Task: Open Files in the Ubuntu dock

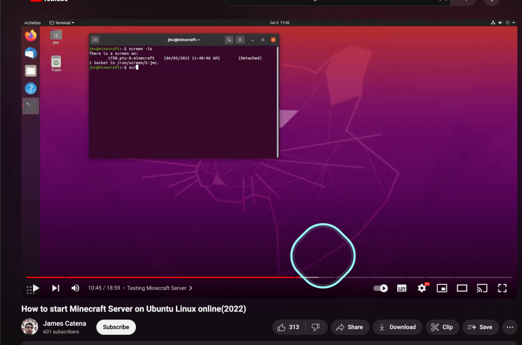Action: click(31, 71)
